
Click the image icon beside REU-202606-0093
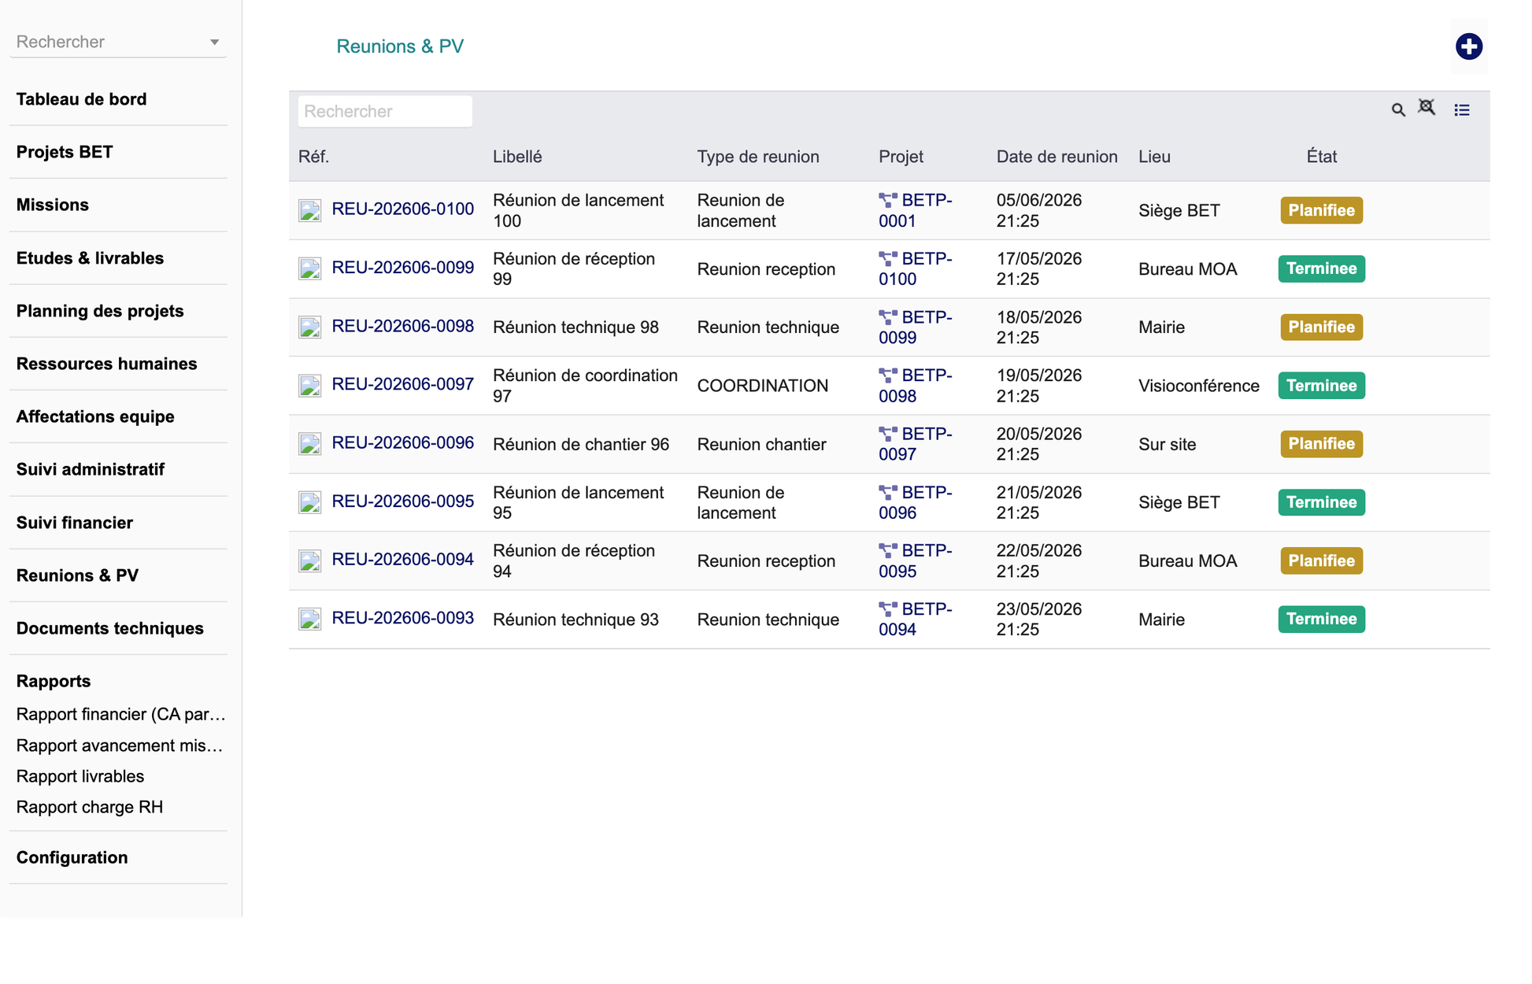tap(309, 619)
